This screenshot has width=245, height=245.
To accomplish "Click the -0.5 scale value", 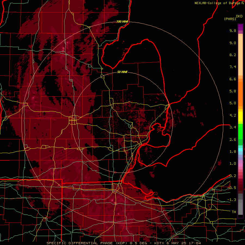I will (x=232, y=188).
